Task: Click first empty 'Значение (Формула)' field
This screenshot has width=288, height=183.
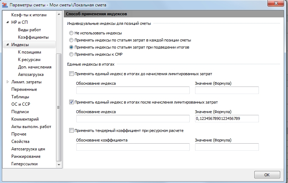Action: (x=227, y=90)
